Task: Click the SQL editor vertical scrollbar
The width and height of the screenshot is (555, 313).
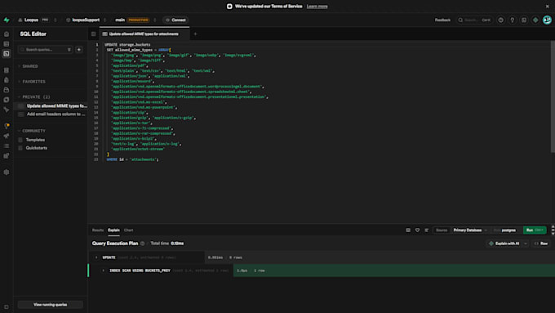Action: click(553, 97)
